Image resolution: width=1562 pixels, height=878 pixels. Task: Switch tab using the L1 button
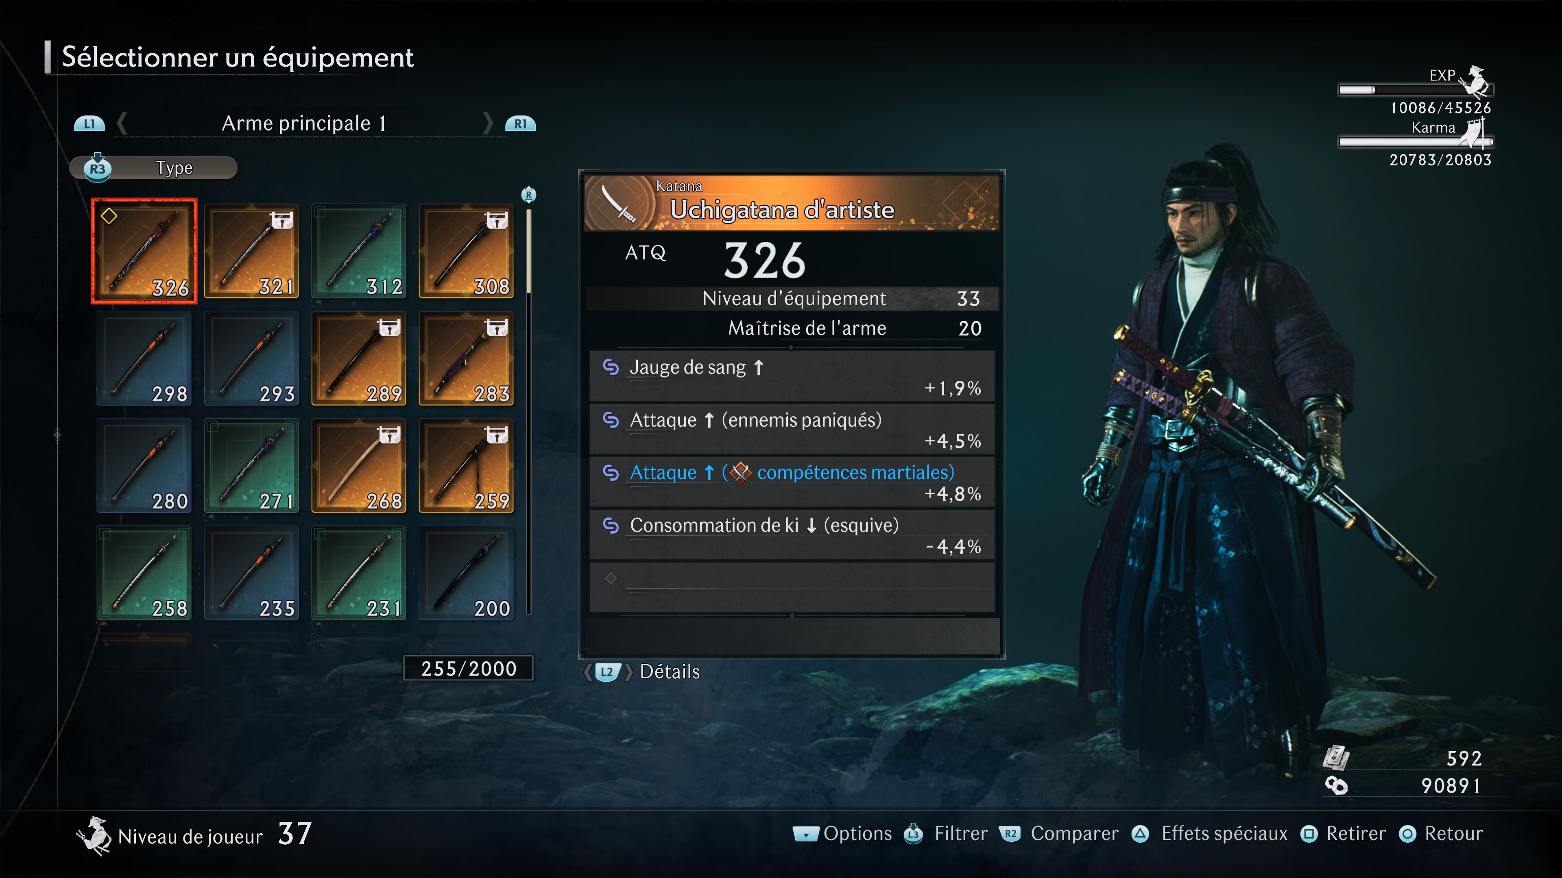tap(89, 124)
